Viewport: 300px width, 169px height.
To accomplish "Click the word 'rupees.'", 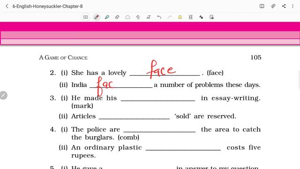I will point(83,155).
